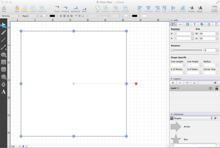
Task: Switch to the line style Info tab
Action: (180, 24)
